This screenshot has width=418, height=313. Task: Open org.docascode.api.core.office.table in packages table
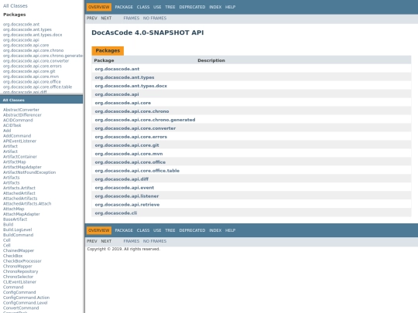pos(137,171)
